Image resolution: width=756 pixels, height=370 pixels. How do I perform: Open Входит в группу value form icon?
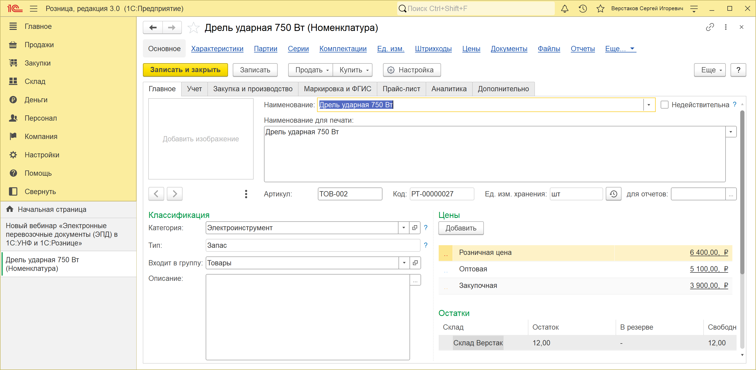pos(415,263)
